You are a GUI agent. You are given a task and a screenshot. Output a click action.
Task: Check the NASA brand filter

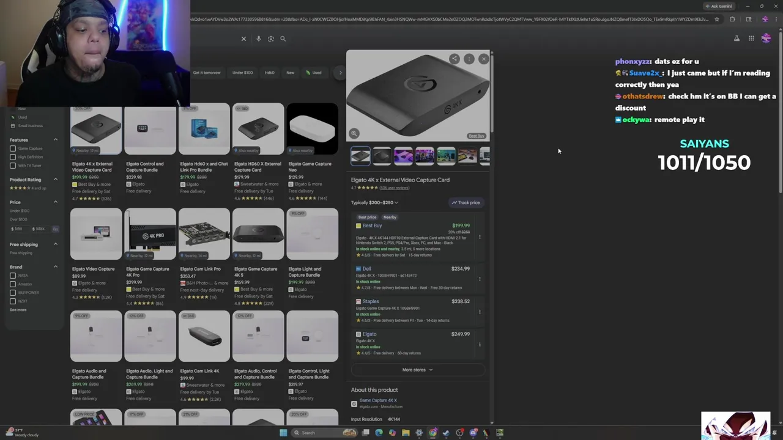pos(13,276)
